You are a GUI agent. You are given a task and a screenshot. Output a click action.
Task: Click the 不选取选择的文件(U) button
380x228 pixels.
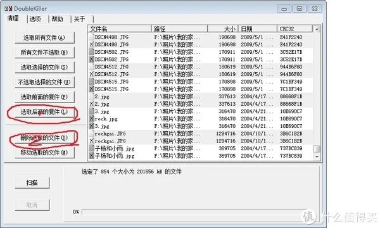44,82
